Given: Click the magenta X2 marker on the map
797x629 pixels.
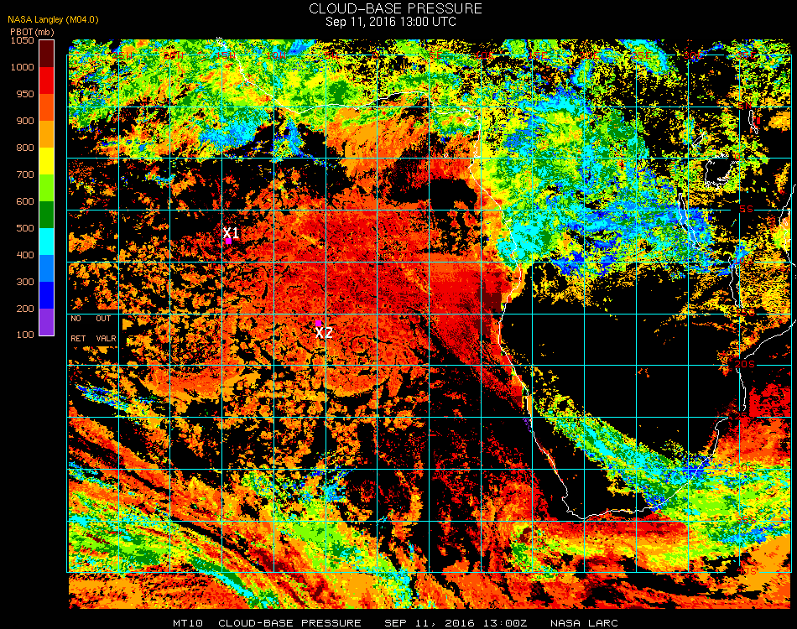Looking at the screenshot, I should (x=318, y=323).
